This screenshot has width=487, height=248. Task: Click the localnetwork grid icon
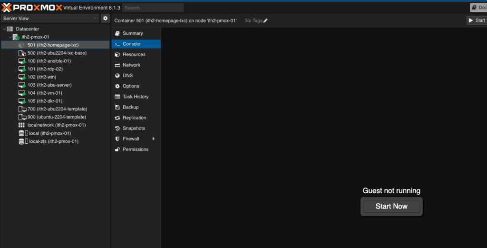pyautogui.click(x=21, y=125)
